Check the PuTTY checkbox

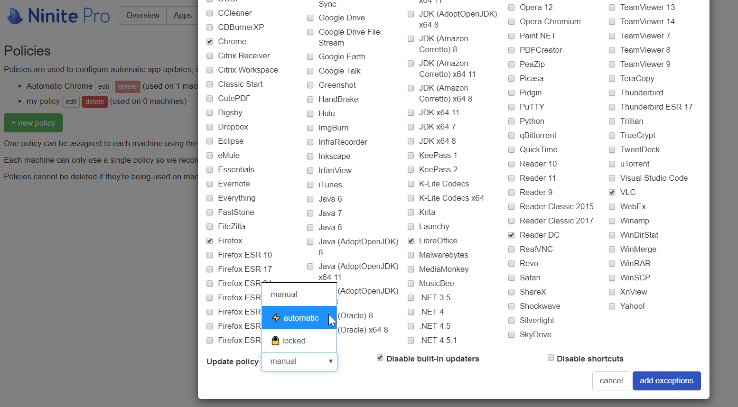(x=511, y=107)
